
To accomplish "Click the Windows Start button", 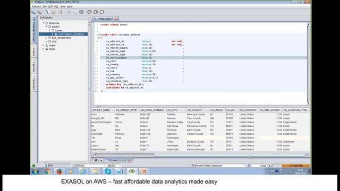I will (36, 171).
